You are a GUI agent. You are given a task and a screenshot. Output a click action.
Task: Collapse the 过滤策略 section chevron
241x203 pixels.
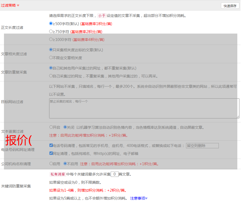pyautogui.click(x=18, y=5)
